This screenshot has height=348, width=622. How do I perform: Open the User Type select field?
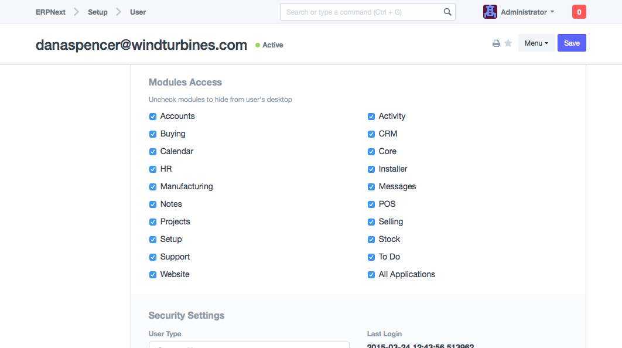coord(249,345)
